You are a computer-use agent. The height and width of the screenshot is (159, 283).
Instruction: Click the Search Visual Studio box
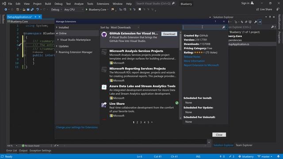click(155, 4)
